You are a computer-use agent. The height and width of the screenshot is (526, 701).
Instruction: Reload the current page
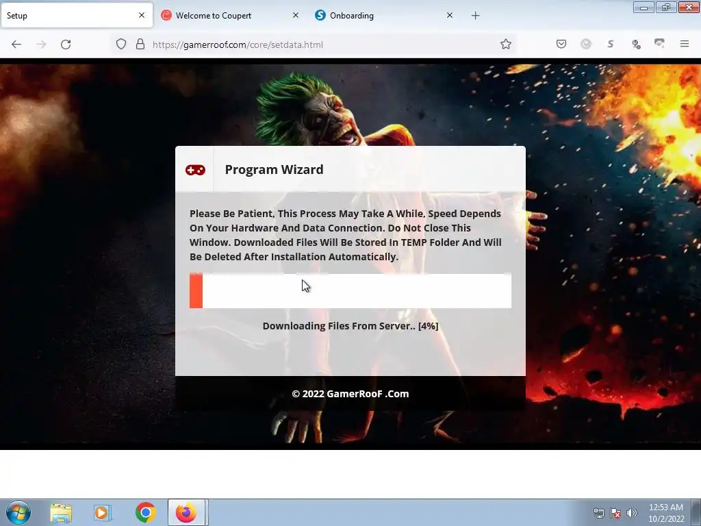click(x=66, y=45)
